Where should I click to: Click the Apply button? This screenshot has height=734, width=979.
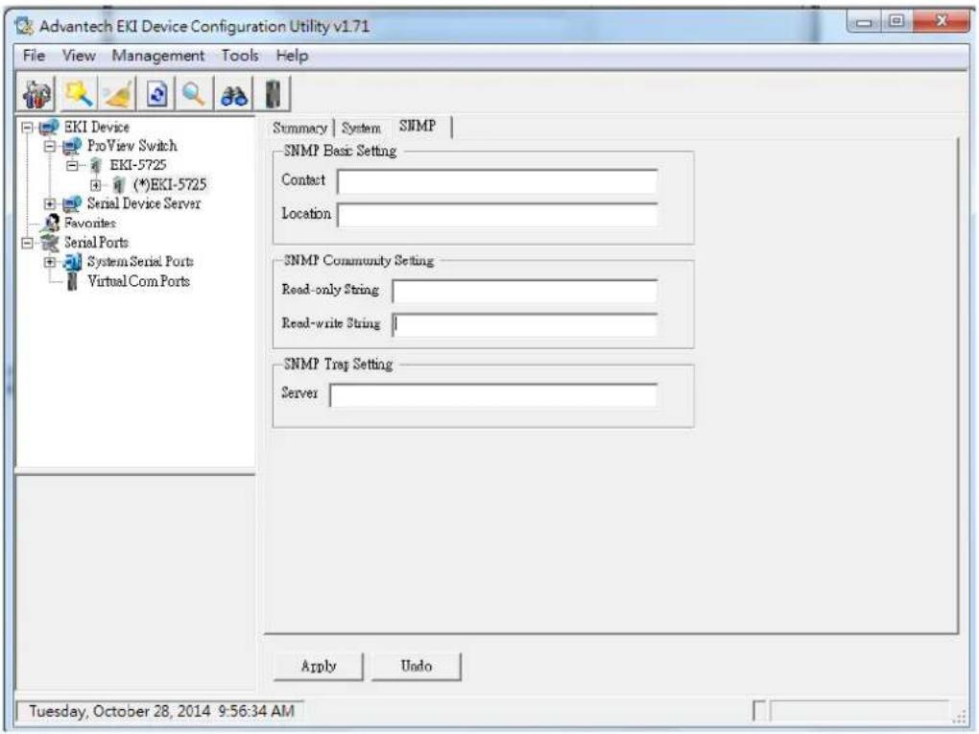coord(319,666)
